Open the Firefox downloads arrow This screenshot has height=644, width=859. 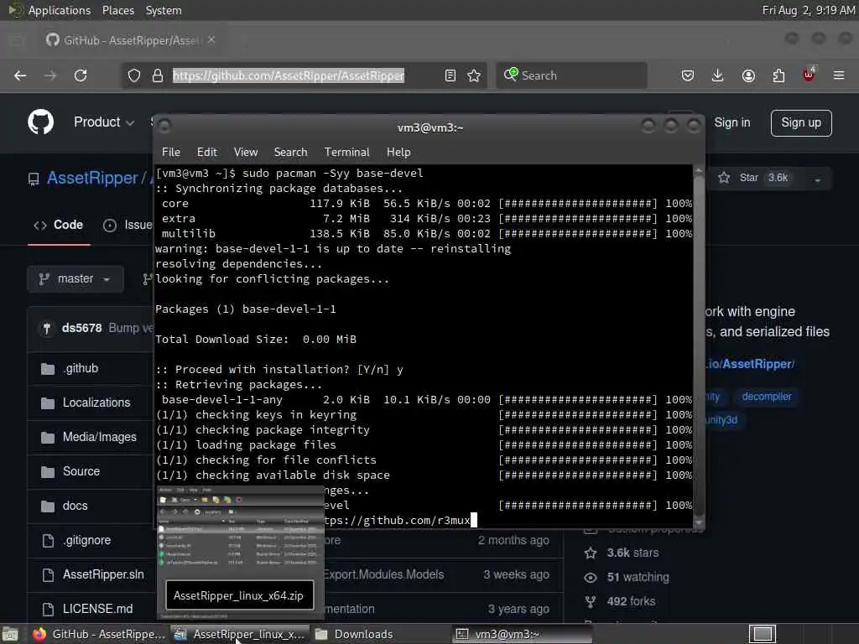pos(718,75)
